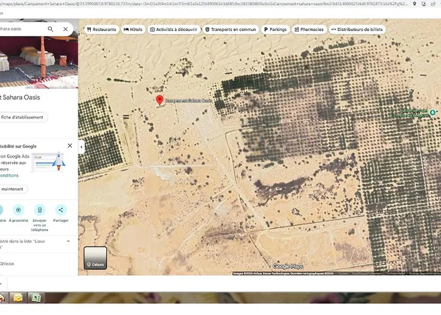Open the camp tent photo
441x315 pixels.
click(39, 62)
